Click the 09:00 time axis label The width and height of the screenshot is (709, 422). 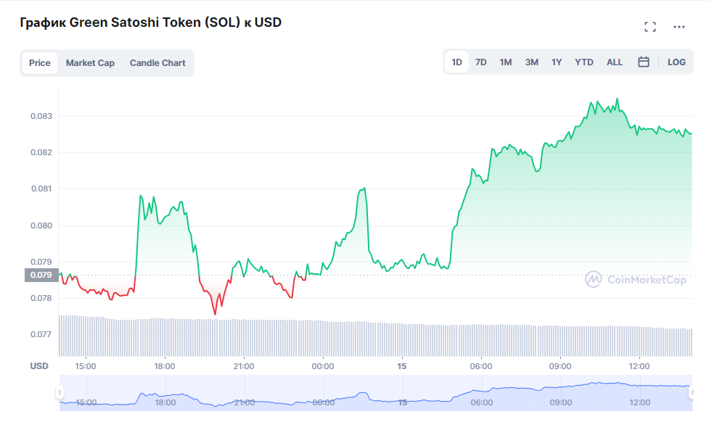560,366
